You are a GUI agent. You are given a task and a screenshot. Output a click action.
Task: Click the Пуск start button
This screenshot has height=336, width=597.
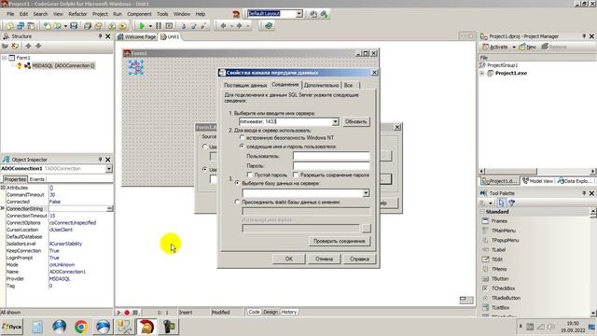coord(12,327)
